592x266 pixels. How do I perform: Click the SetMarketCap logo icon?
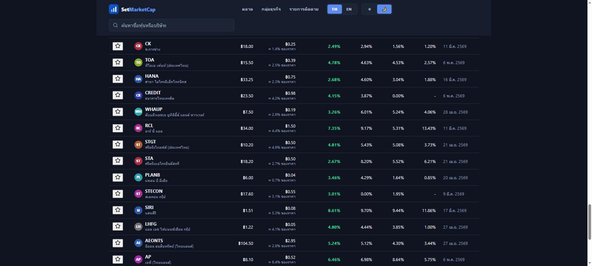tap(114, 9)
